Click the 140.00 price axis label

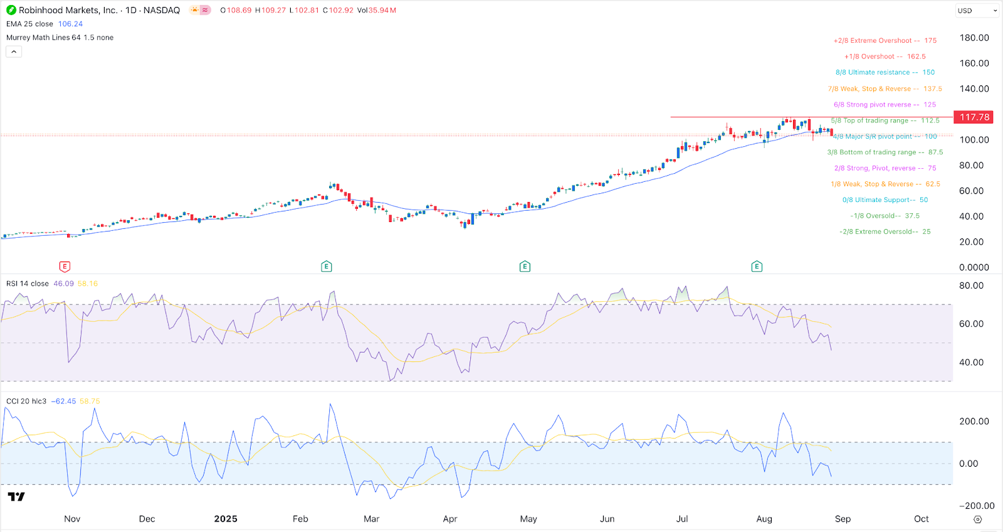tap(974, 89)
